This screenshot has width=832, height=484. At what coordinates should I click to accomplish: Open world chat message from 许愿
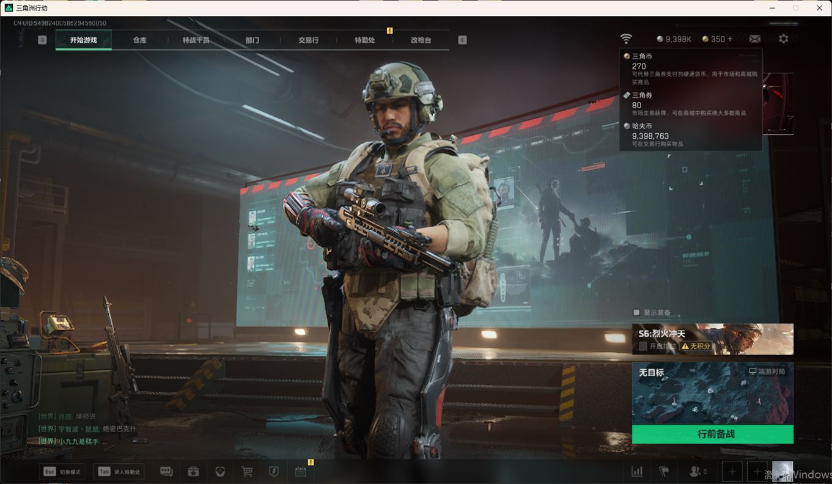67,417
